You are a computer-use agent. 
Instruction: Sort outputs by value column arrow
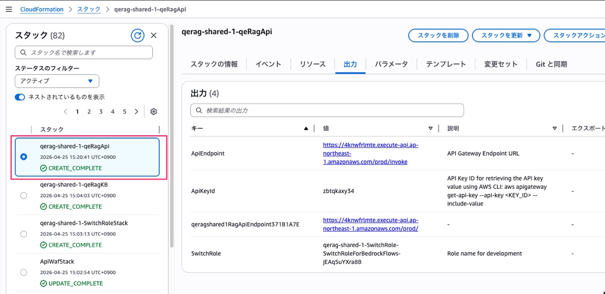click(x=430, y=128)
